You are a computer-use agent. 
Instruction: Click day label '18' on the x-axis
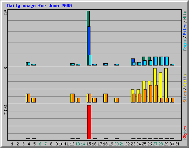click(105, 144)
